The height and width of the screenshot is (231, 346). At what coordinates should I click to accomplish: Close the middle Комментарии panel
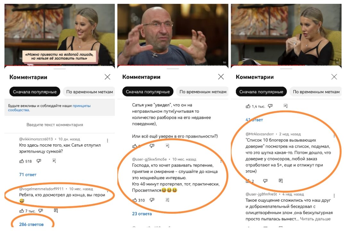(221, 77)
